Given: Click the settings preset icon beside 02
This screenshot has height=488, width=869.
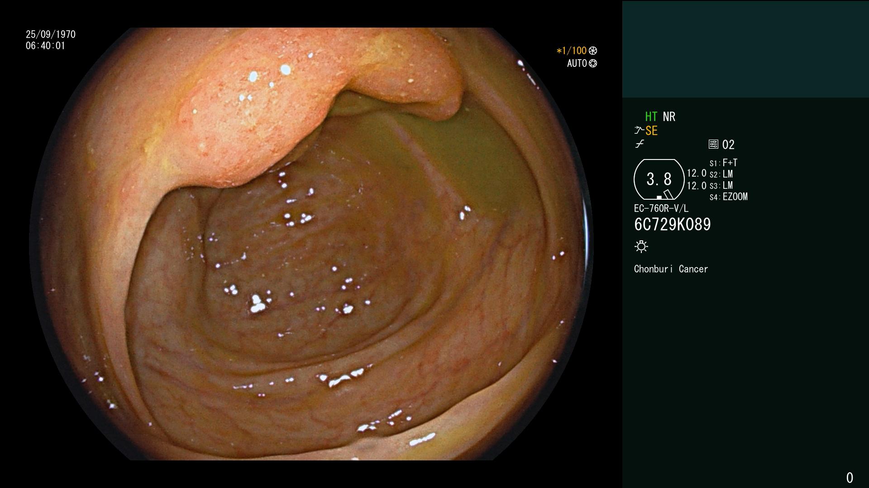Looking at the screenshot, I should click(x=713, y=144).
